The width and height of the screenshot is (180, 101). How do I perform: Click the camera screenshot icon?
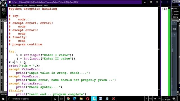(175, 29)
